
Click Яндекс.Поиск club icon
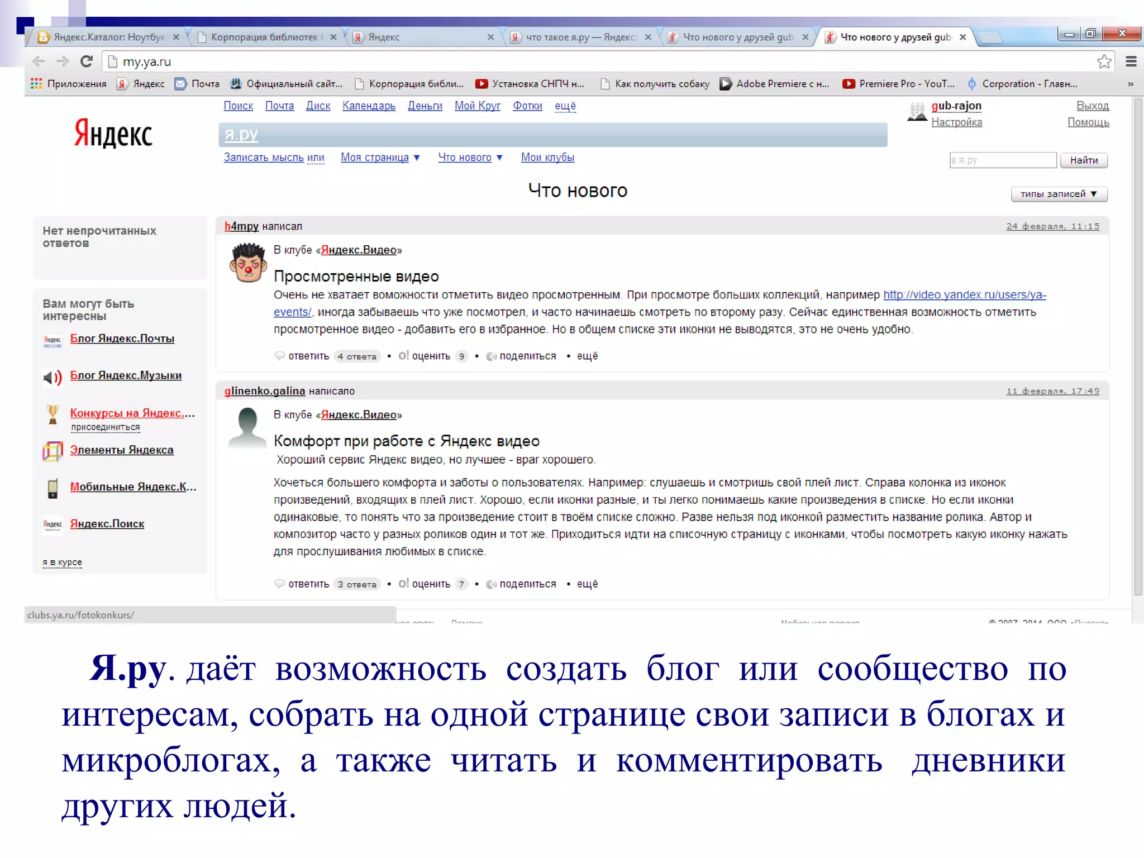click(x=53, y=525)
